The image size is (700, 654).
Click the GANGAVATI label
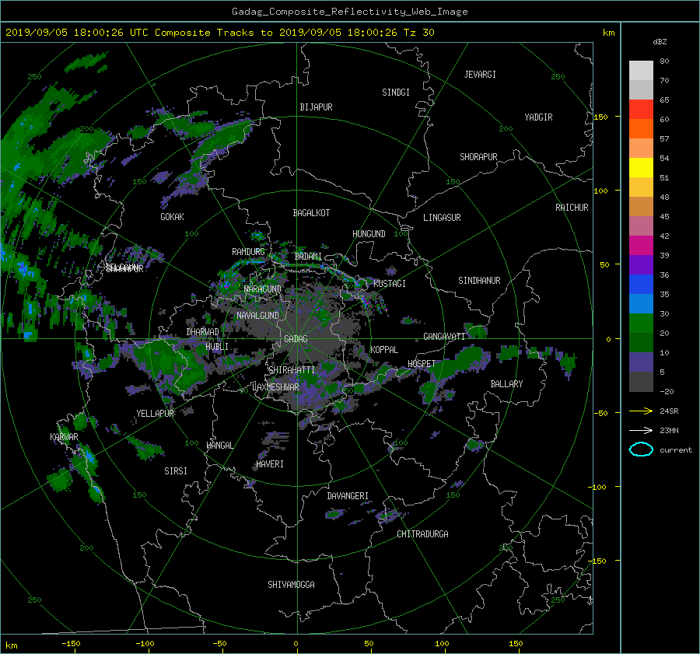[x=444, y=337]
